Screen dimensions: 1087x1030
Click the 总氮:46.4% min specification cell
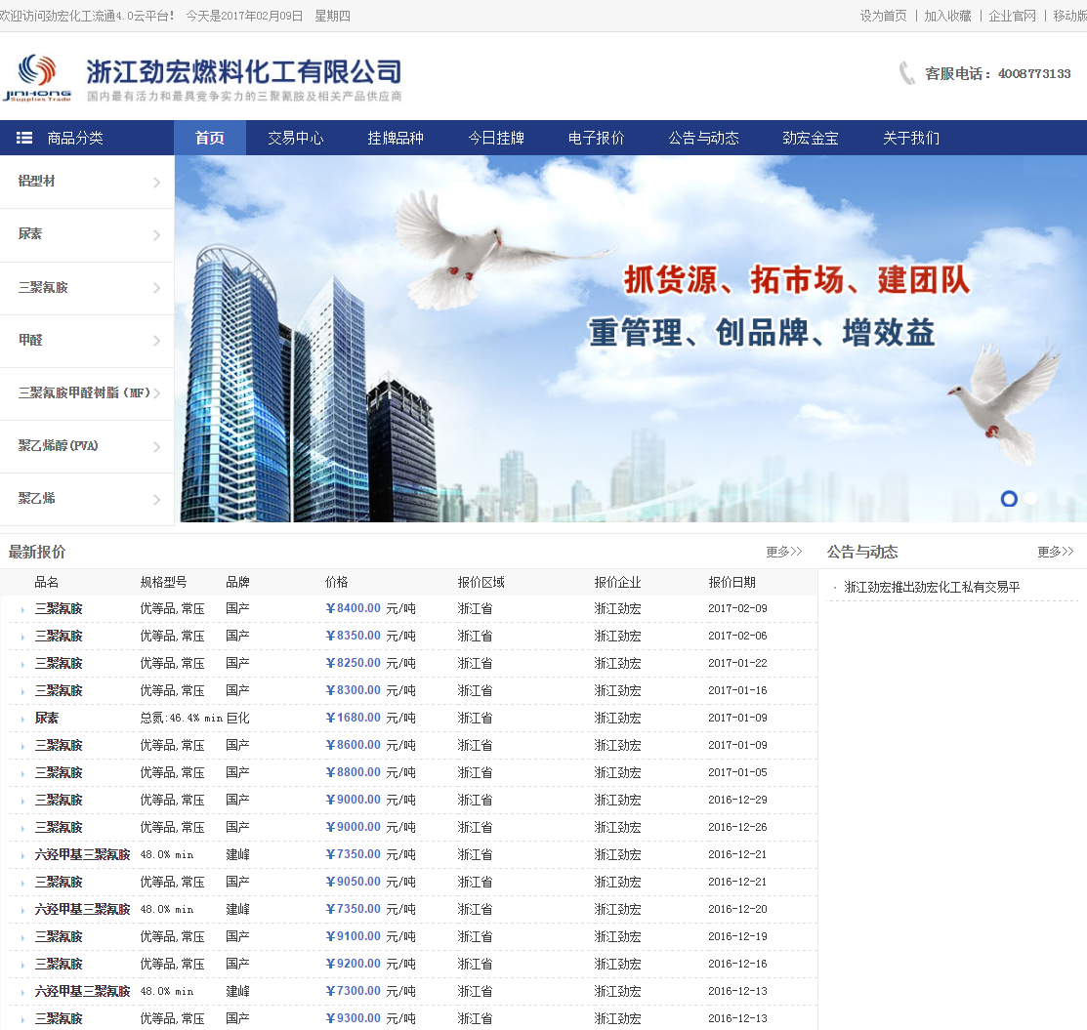181,719
